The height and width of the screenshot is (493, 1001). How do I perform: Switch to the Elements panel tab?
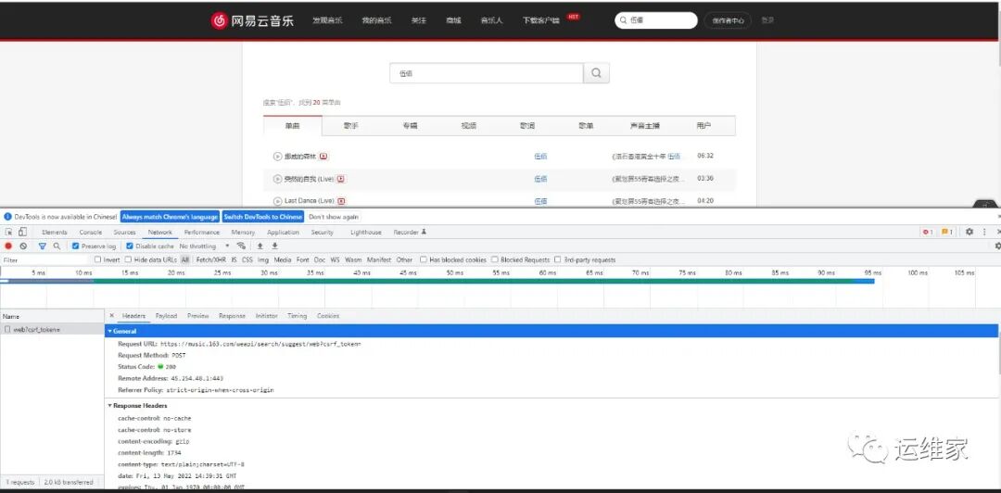[x=55, y=233]
